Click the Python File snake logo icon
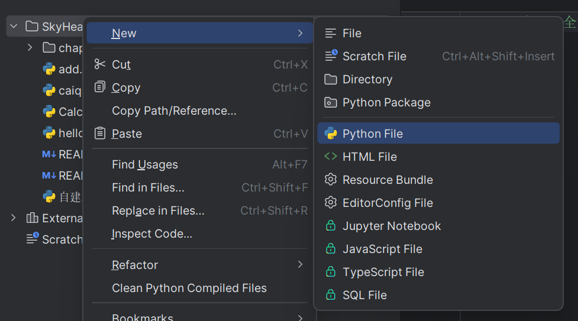This screenshot has width=578, height=321. 331,133
